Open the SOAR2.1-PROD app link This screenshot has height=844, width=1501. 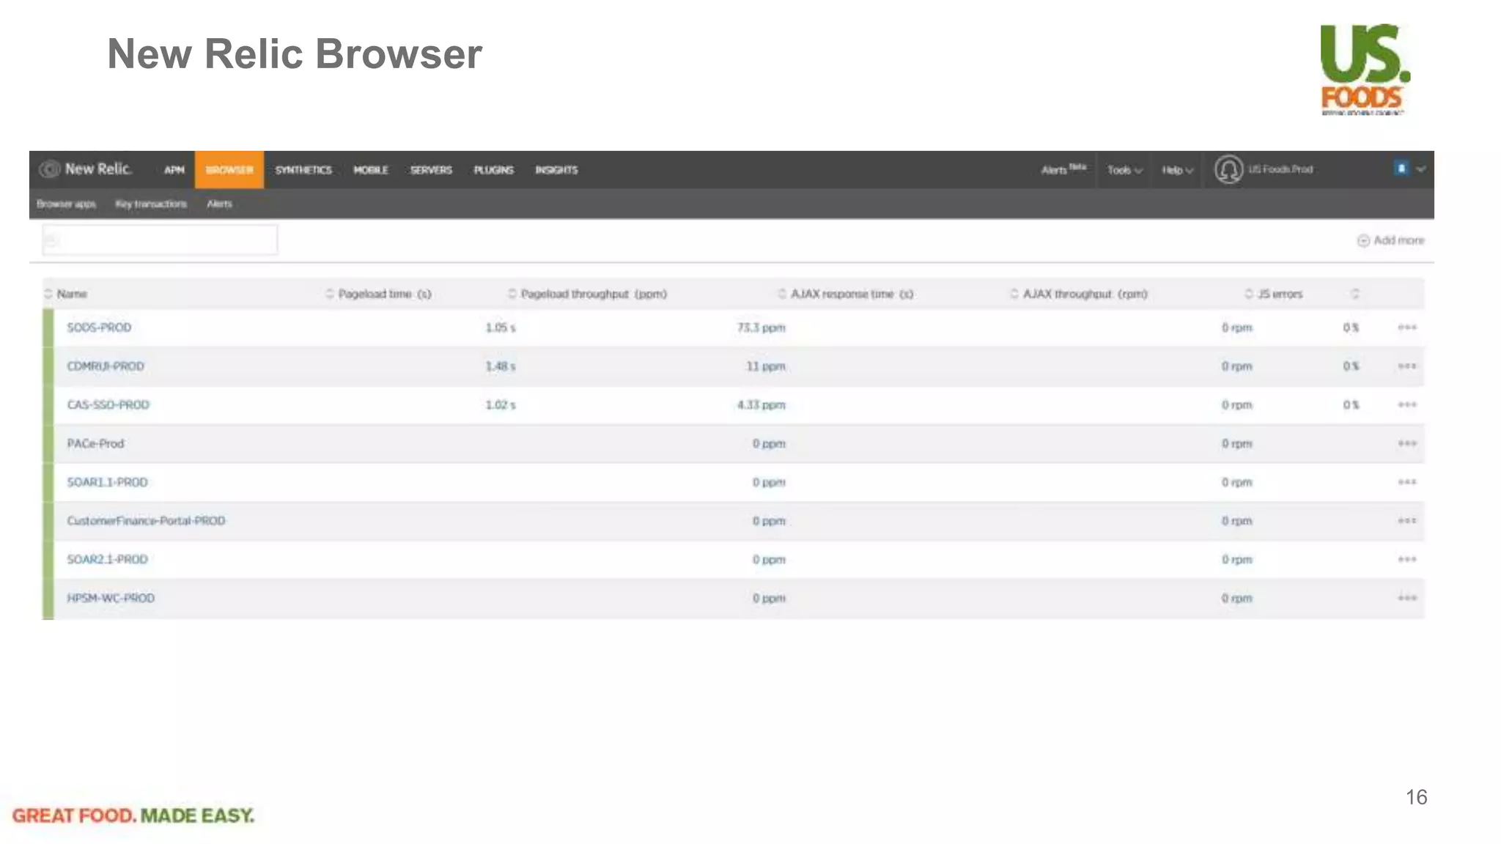[x=107, y=559]
